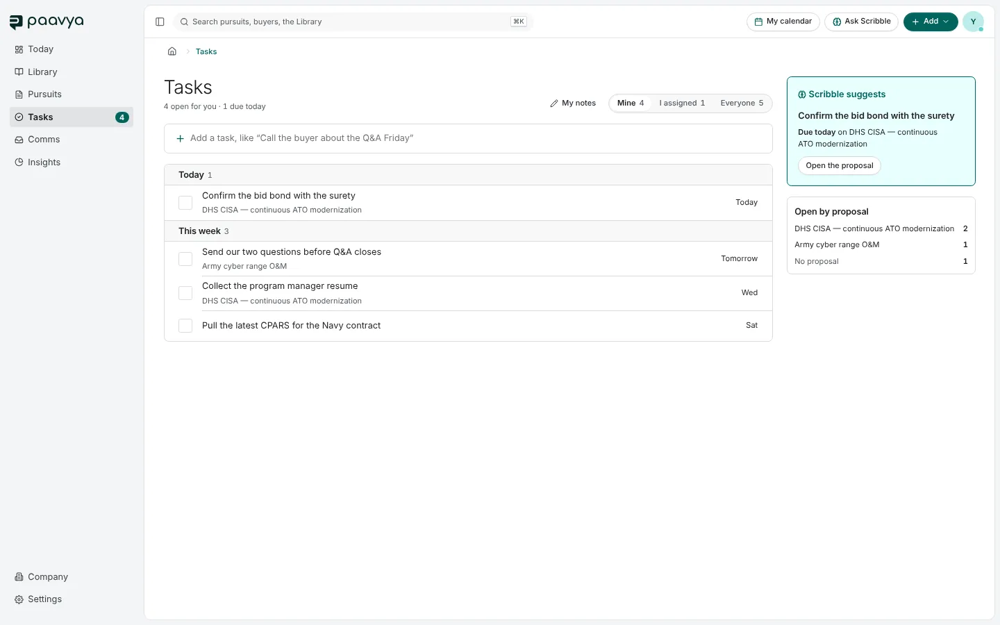The width and height of the screenshot is (1000, 625).
Task: Open Settings in the sidebar
Action: [x=72, y=599]
